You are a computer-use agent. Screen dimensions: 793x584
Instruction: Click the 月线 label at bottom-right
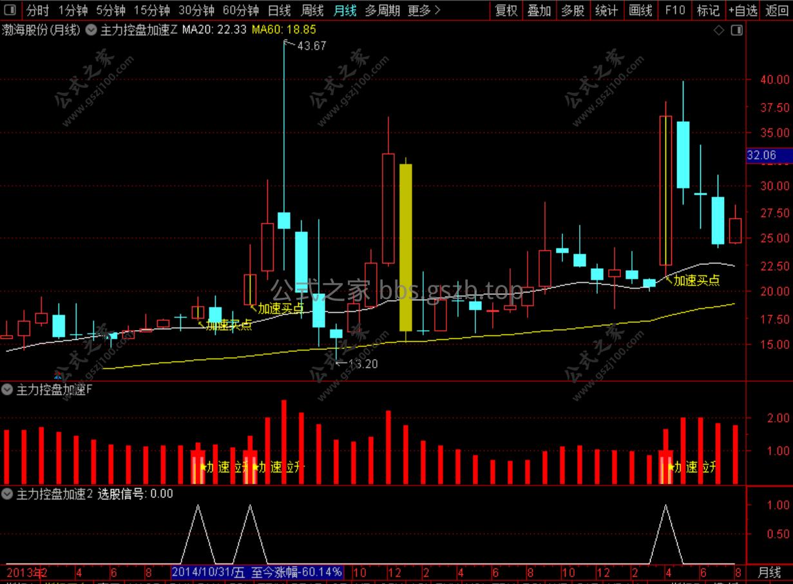coord(769,572)
